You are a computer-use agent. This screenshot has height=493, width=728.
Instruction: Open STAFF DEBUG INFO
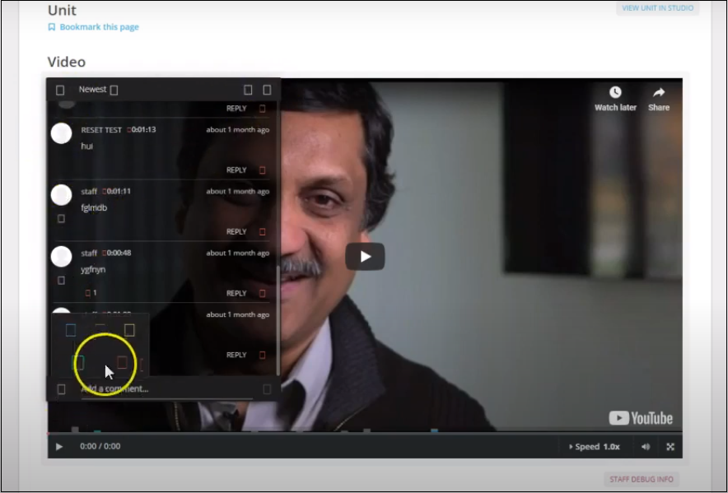click(x=641, y=479)
